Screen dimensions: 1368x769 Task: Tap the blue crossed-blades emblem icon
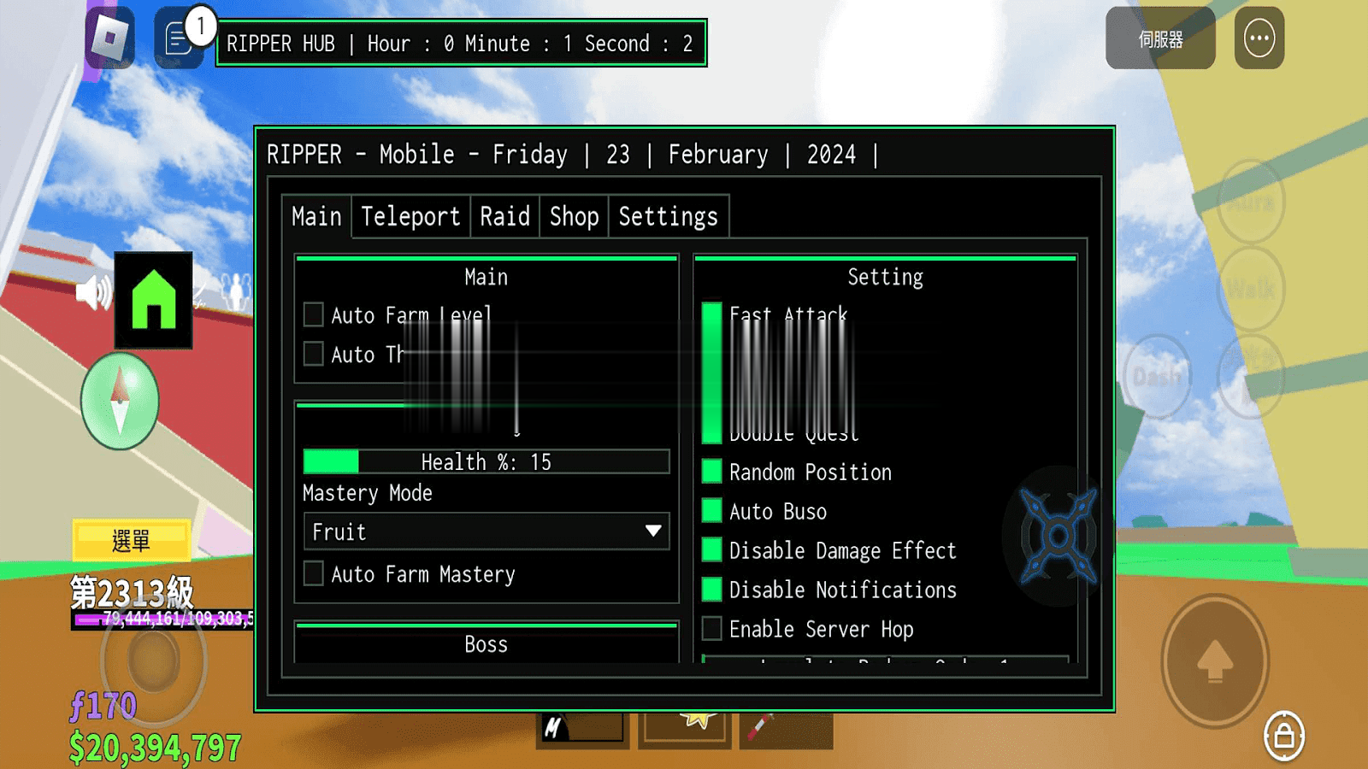(1058, 536)
